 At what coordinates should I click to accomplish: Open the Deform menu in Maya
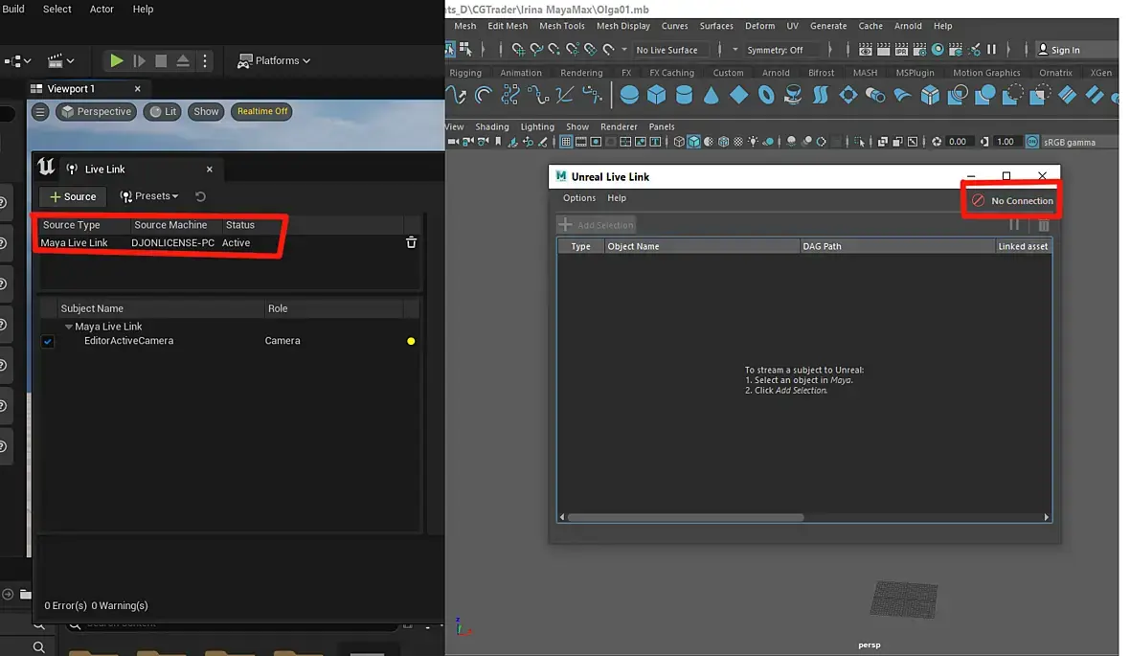759,26
